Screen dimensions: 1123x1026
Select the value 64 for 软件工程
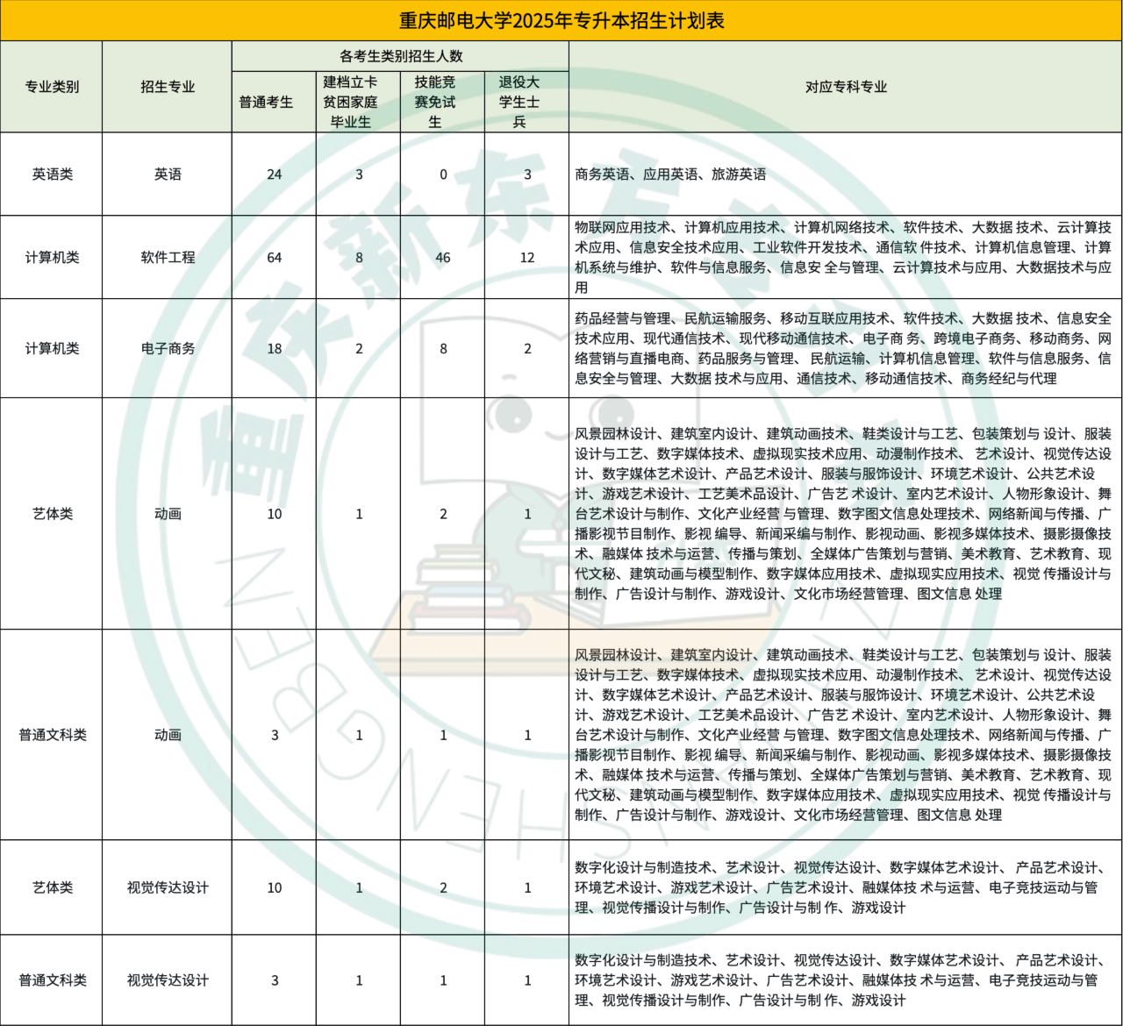(x=275, y=258)
